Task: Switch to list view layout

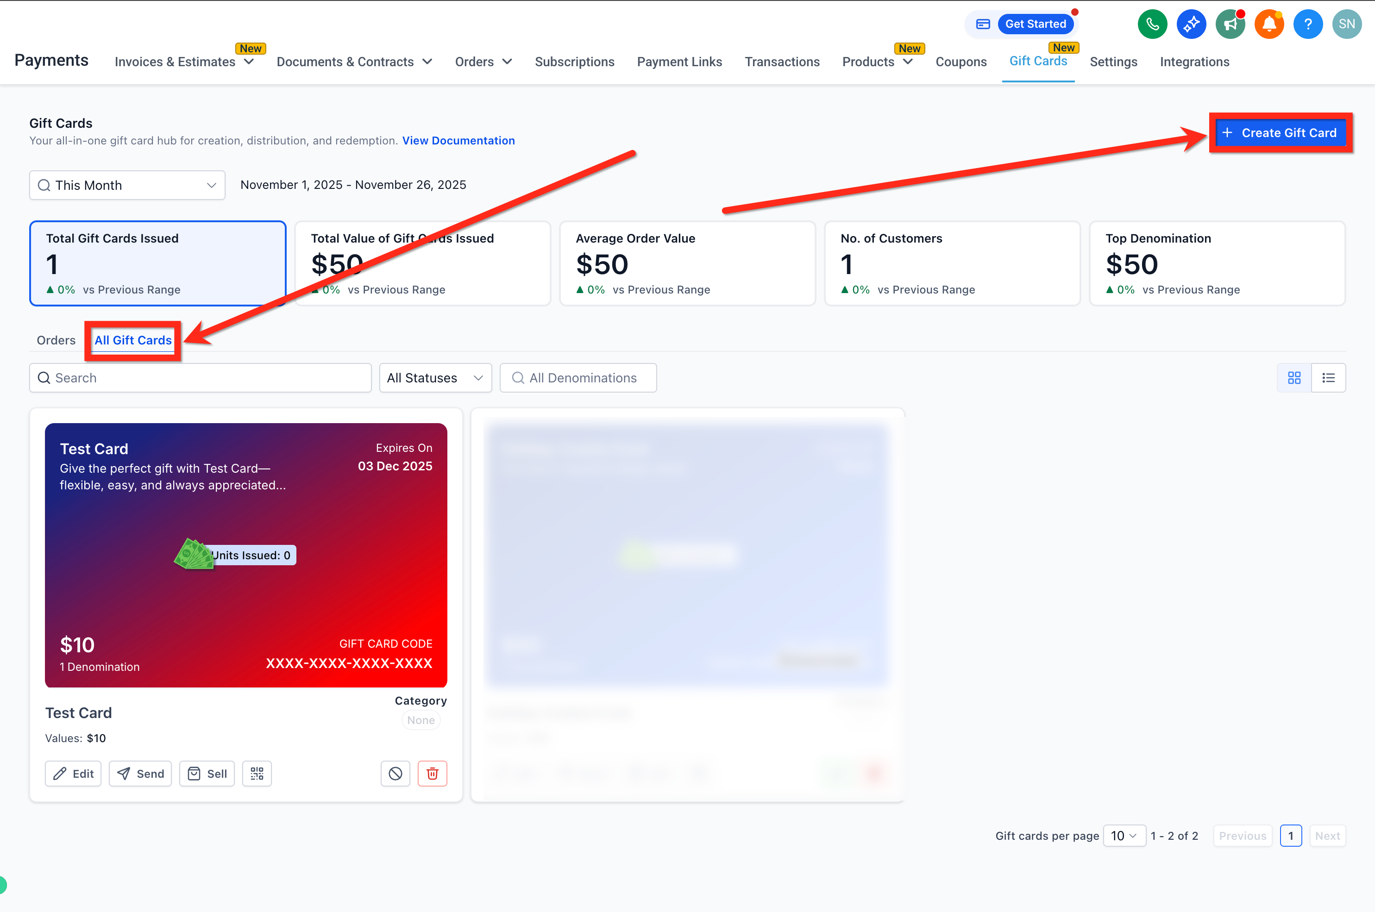Action: (1328, 378)
